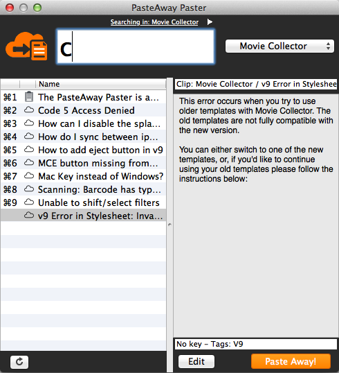Click the ⌘1 shortcut label
This screenshot has width=339, height=373.
[x=10, y=97]
